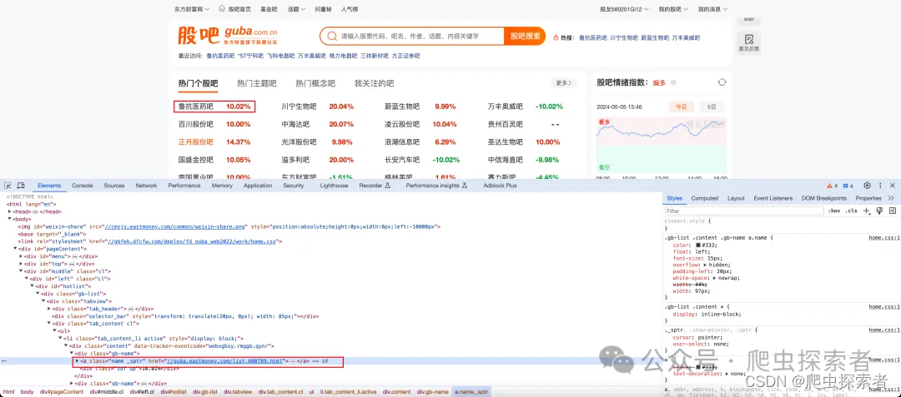Toggle computed styles sidebar icon
The image size is (901, 397).
click(x=893, y=211)
